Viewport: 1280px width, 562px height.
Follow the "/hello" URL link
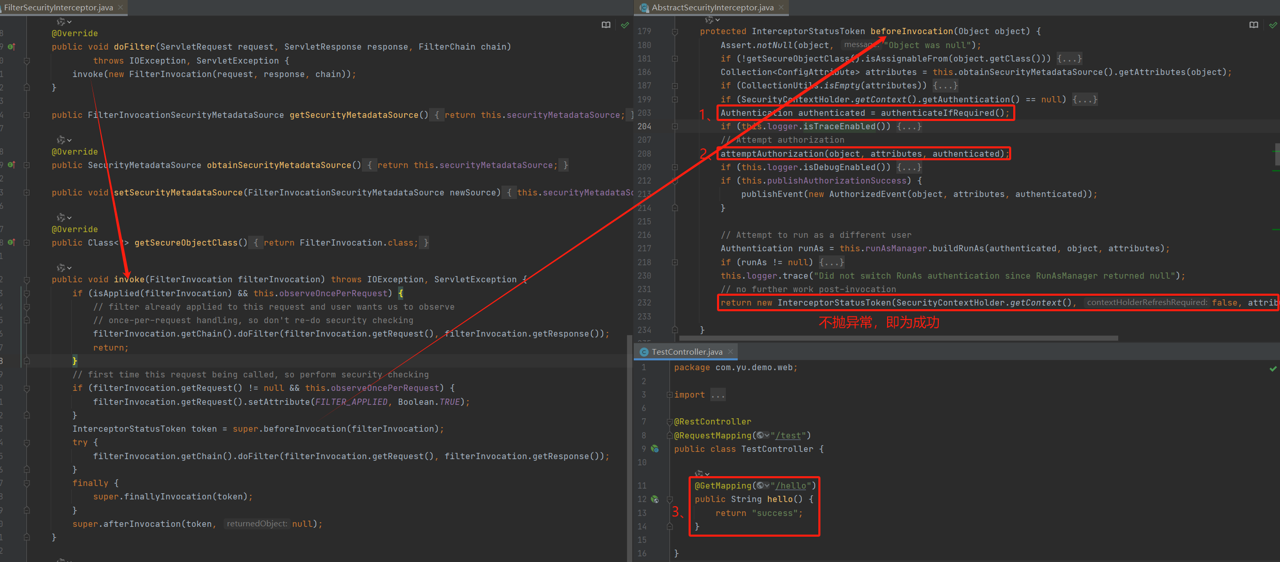(790, 485)
